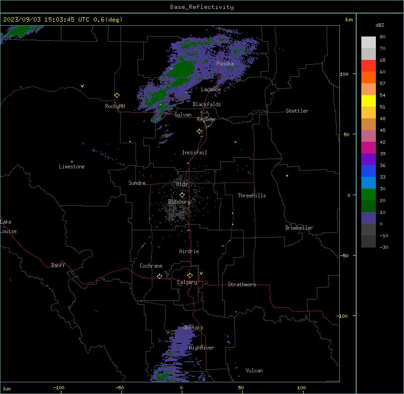Select the Drumheller label

click(299, 228)
